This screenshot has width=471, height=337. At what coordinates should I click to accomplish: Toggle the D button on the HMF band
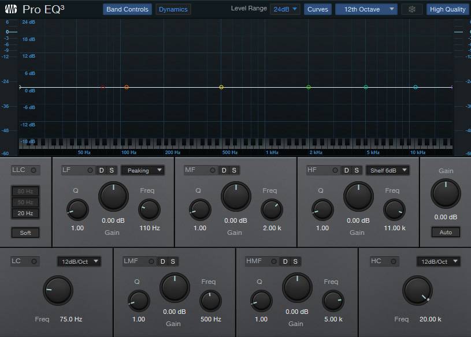(285, 261)
